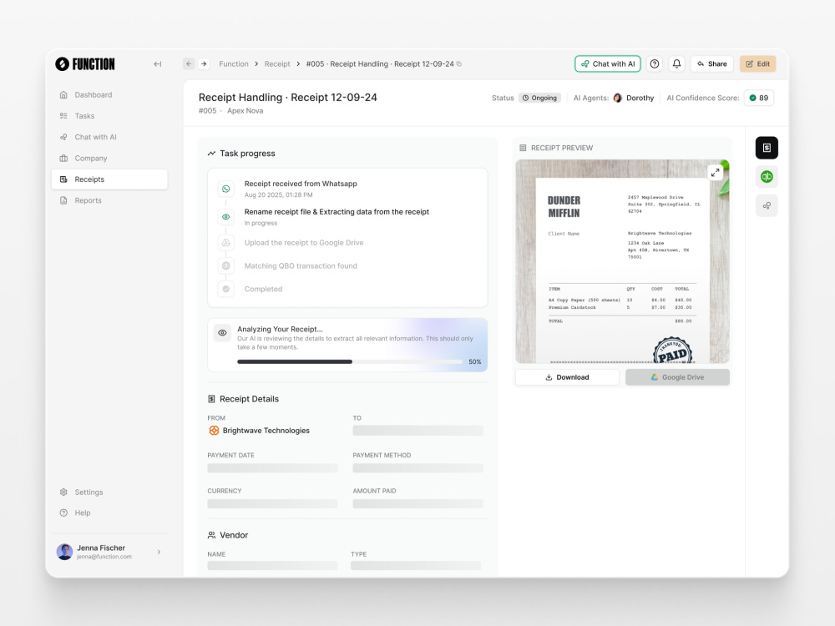Click the WhatsApp step icon in Task progress
The width and height of the screenshot is (835, 626).
pos(225,189)
